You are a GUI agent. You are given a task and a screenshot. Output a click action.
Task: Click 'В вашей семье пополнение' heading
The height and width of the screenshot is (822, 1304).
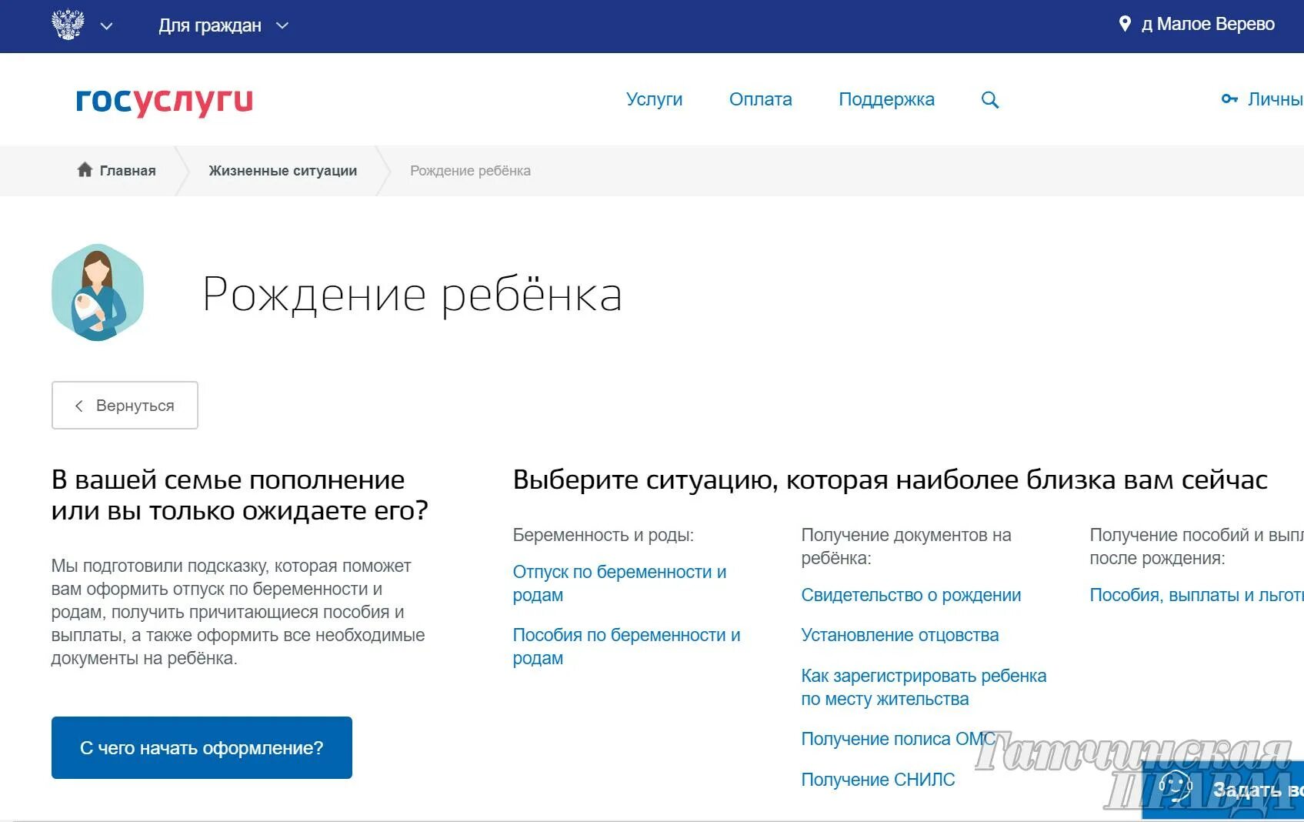[239, 495]
